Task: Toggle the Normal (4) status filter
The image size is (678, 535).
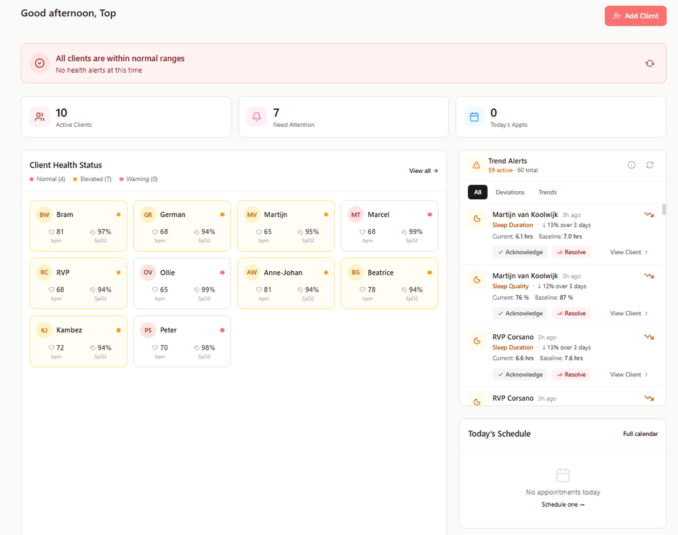Action: 47,178
